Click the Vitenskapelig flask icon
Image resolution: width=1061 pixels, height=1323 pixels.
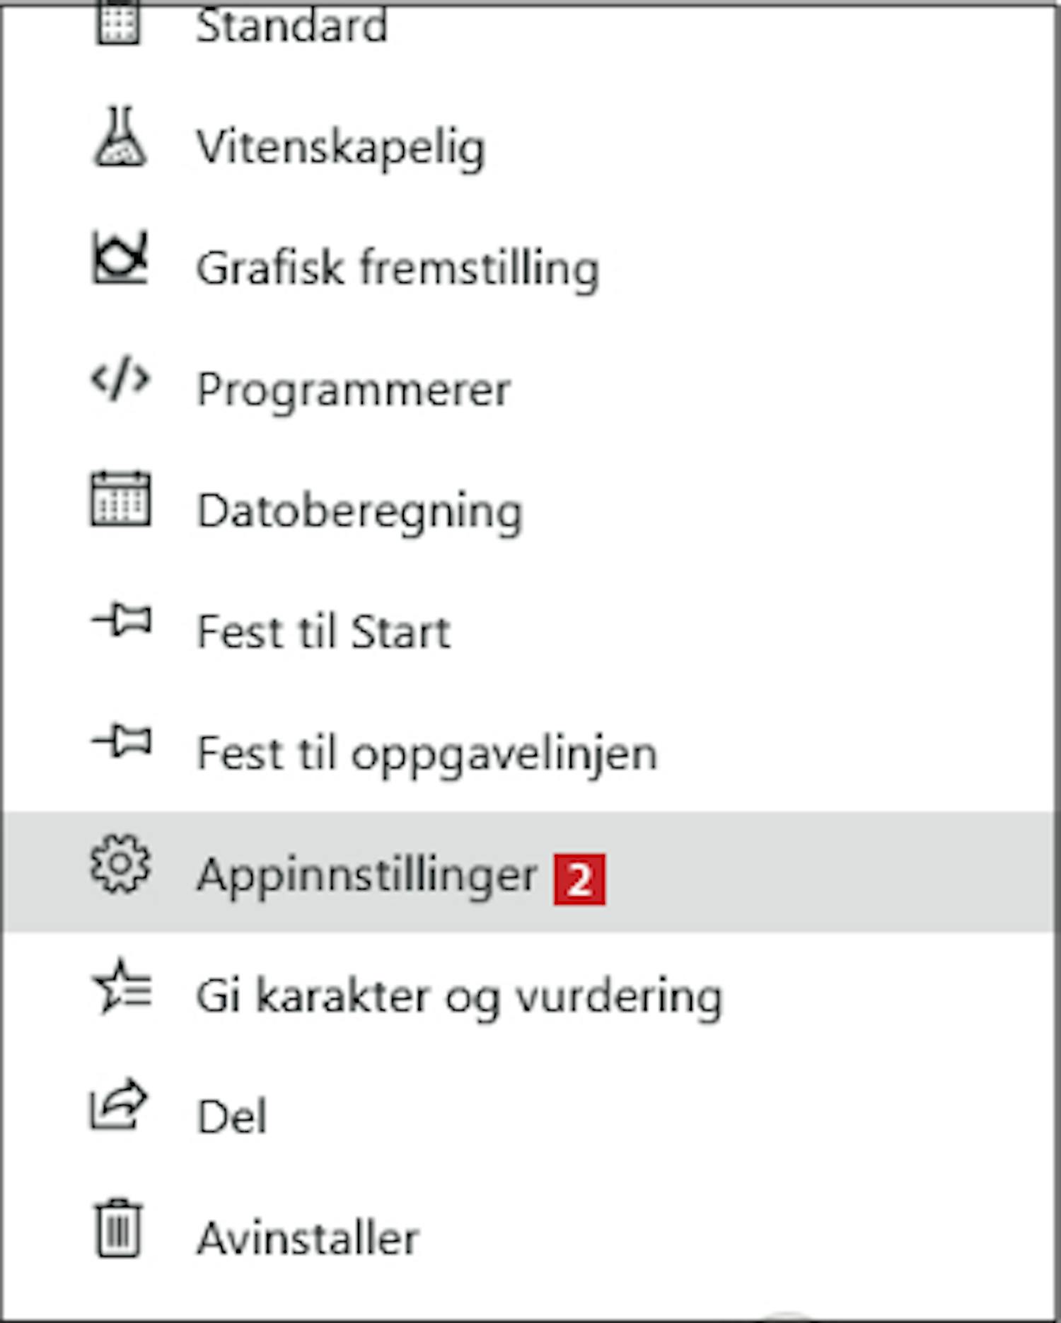pyautogui.click(x=120, y=137)
